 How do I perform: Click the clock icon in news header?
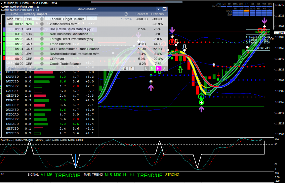[x=126, y=14]
